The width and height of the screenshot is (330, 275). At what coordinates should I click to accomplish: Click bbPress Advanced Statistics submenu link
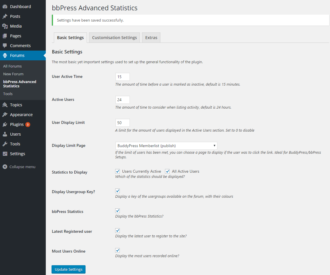coord(20,84)
